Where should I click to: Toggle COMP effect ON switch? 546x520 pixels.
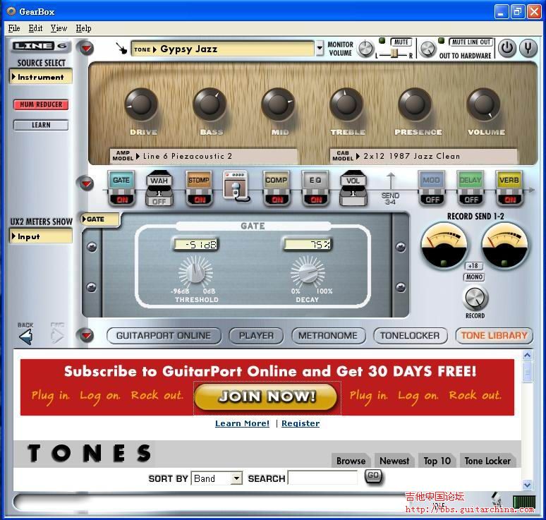(x=277, y=200)
